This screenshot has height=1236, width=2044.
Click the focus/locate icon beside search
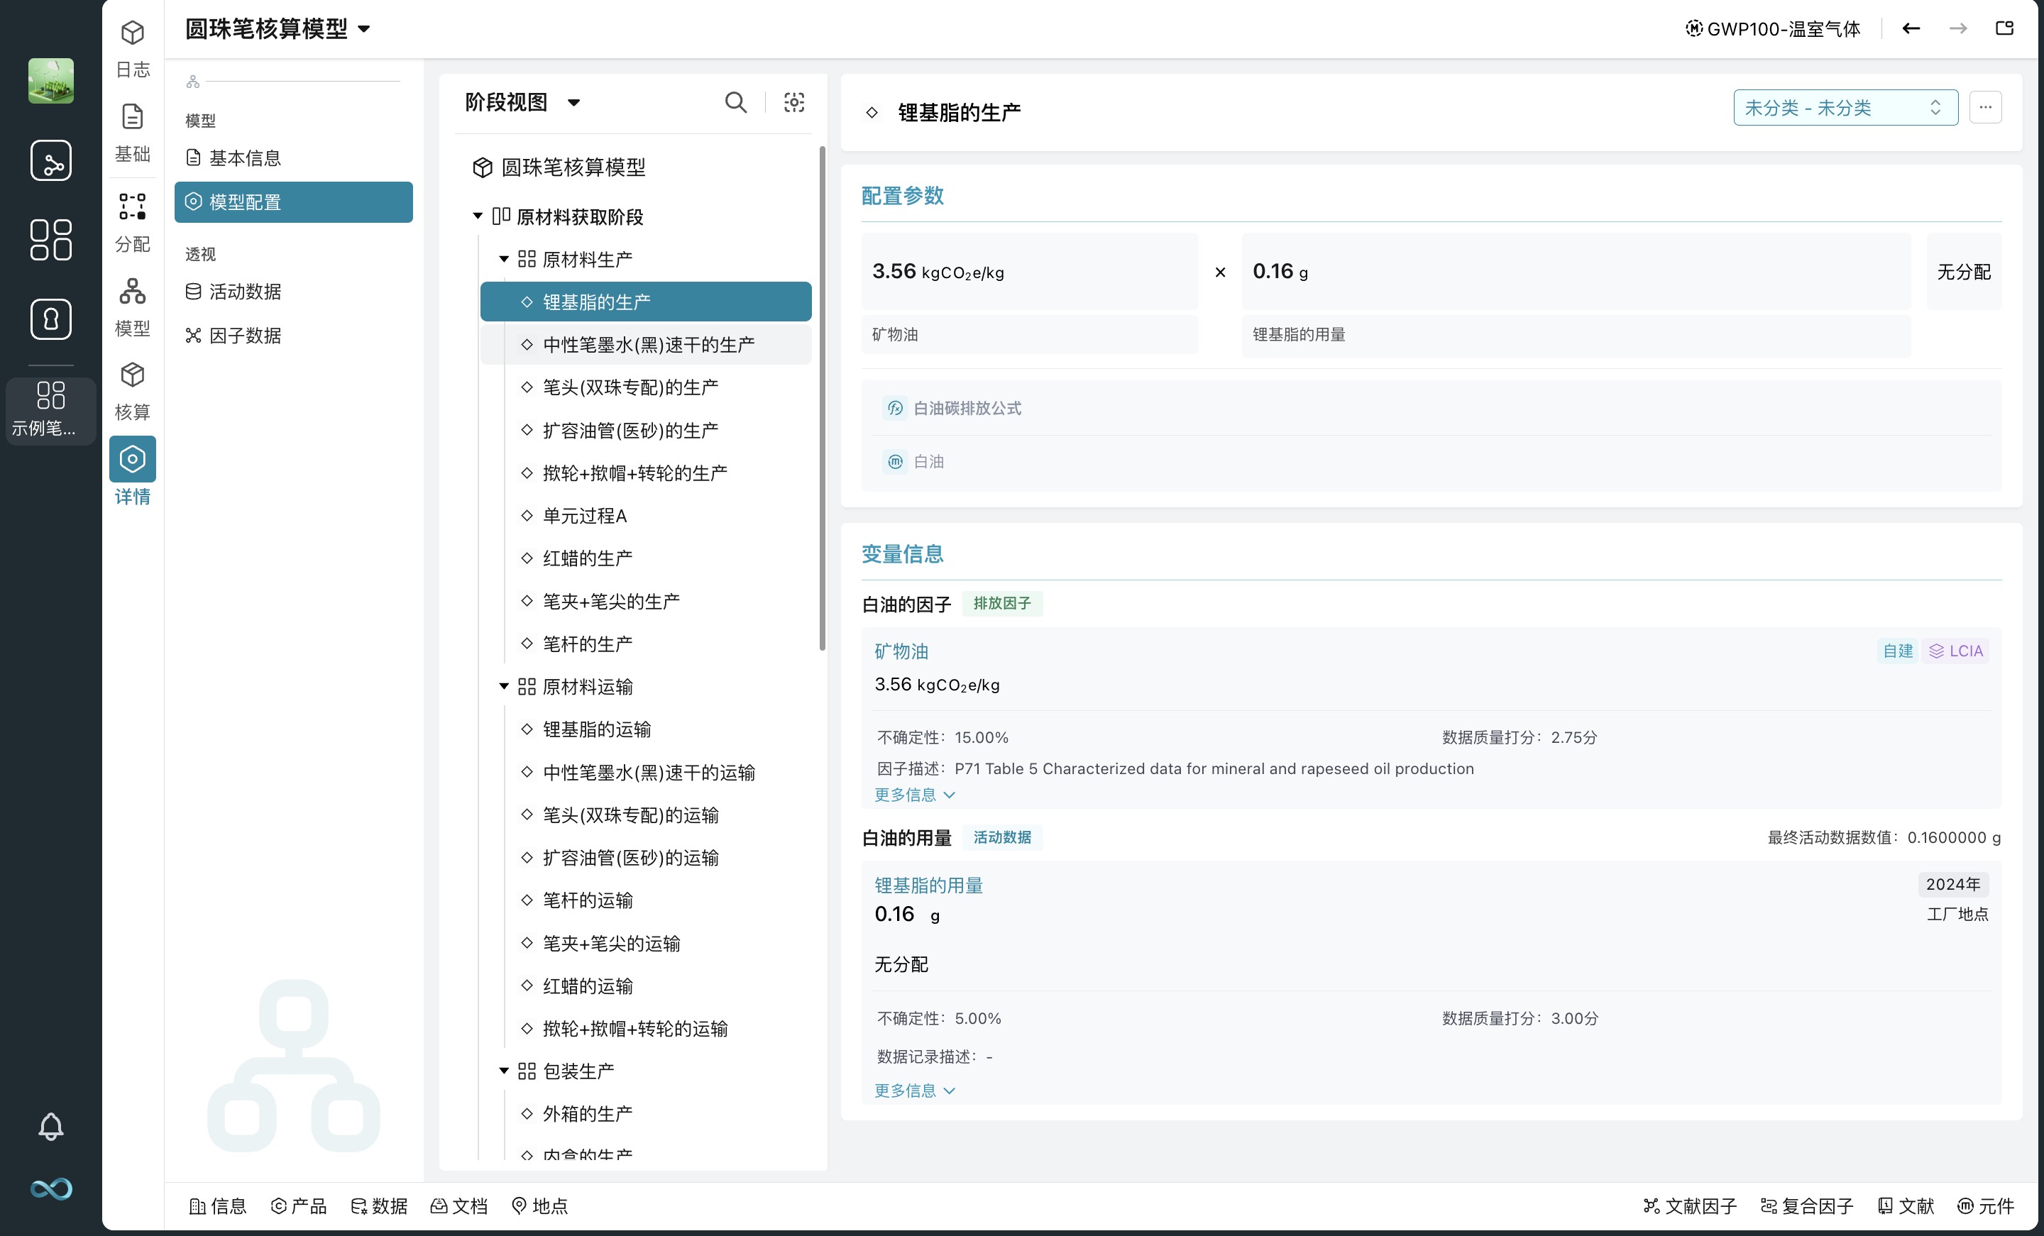[794, 102]
